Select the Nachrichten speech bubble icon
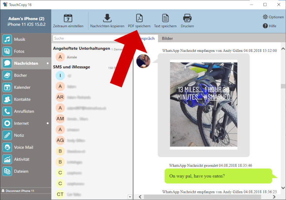The height and width of the screenshot is (200, 286). pyautogui.click(x=7, y=63)
